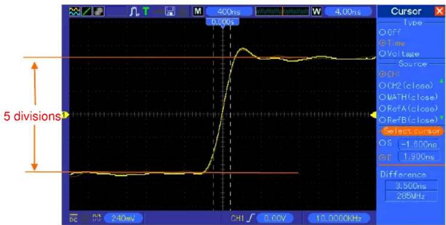Select the S cursor radio button
Viewport: 446px width, 225px height.
tap(382, 144)
